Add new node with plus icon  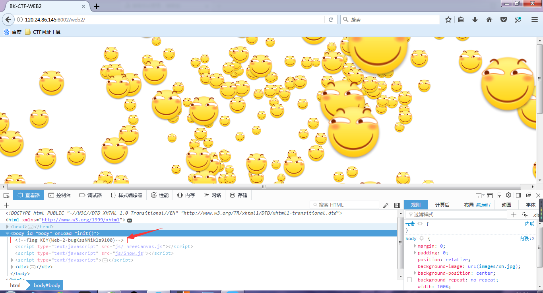coord(6,205)
